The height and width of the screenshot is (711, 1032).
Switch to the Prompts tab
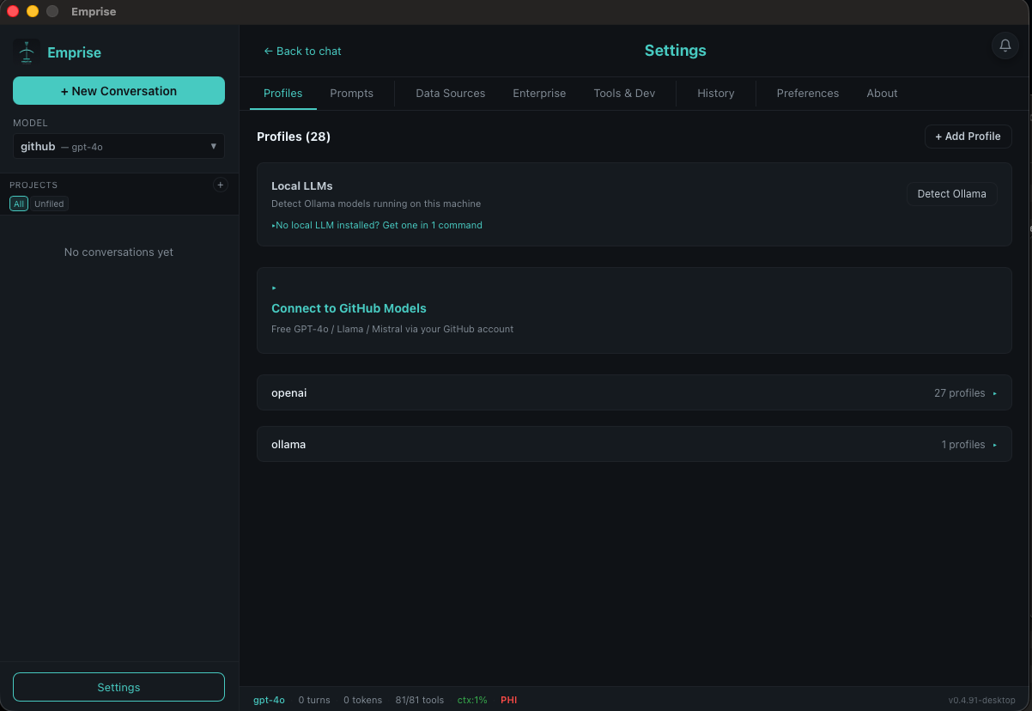point(352,93)
